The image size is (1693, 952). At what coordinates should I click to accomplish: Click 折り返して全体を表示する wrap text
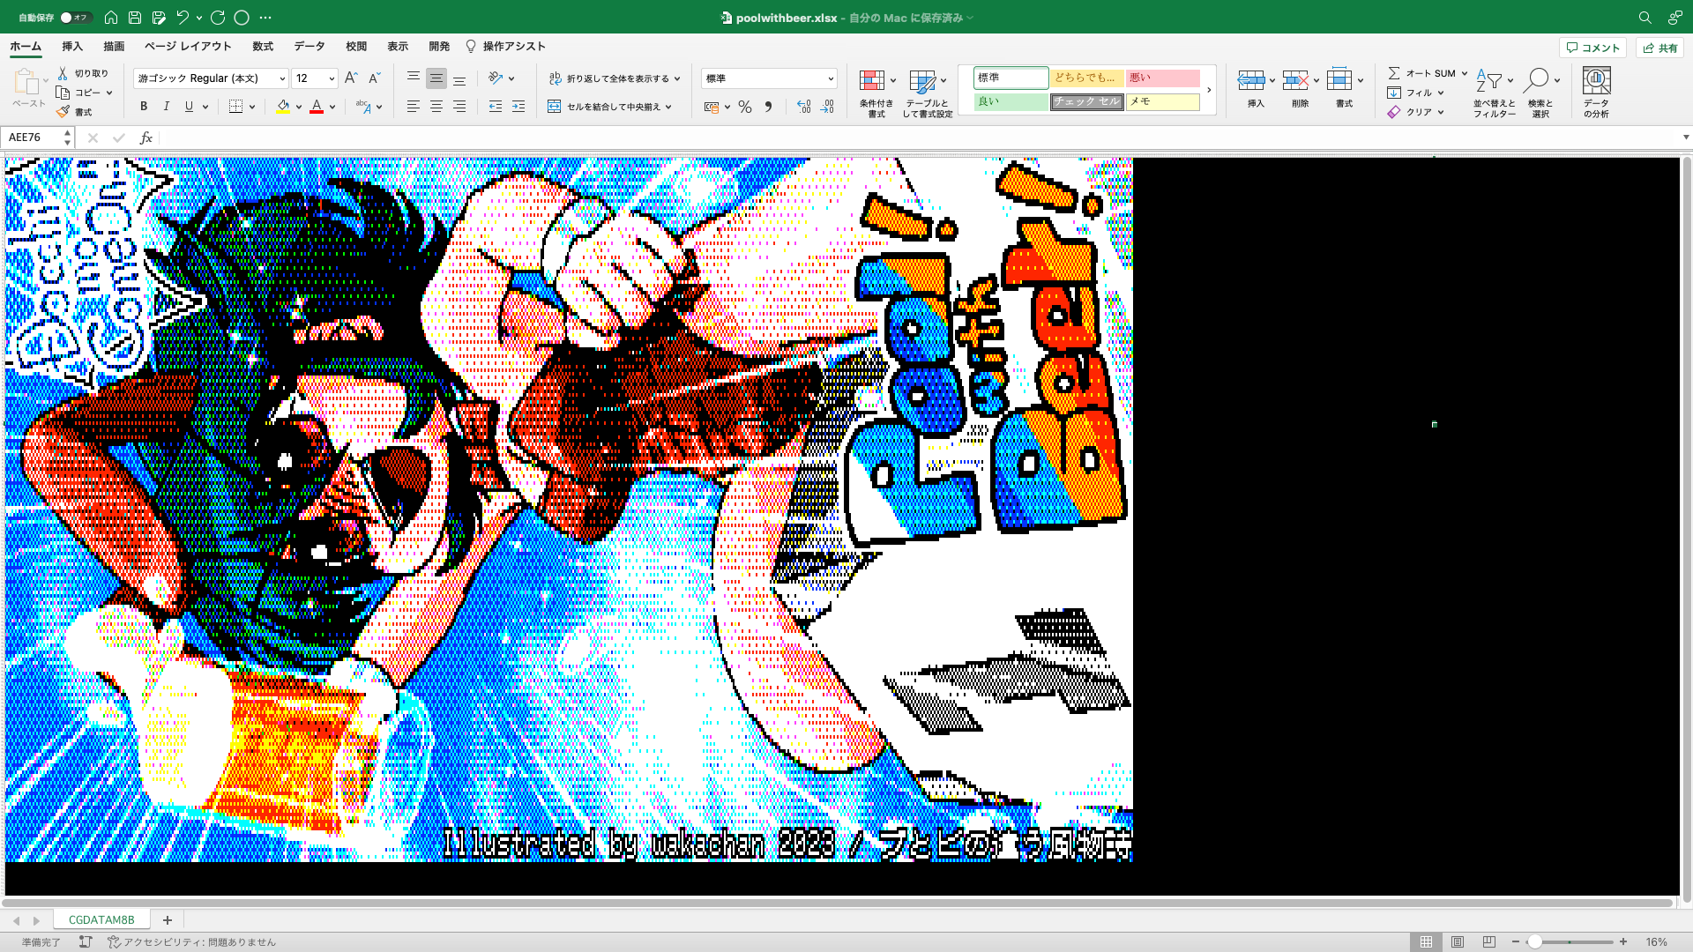click(x=615, y=78)
